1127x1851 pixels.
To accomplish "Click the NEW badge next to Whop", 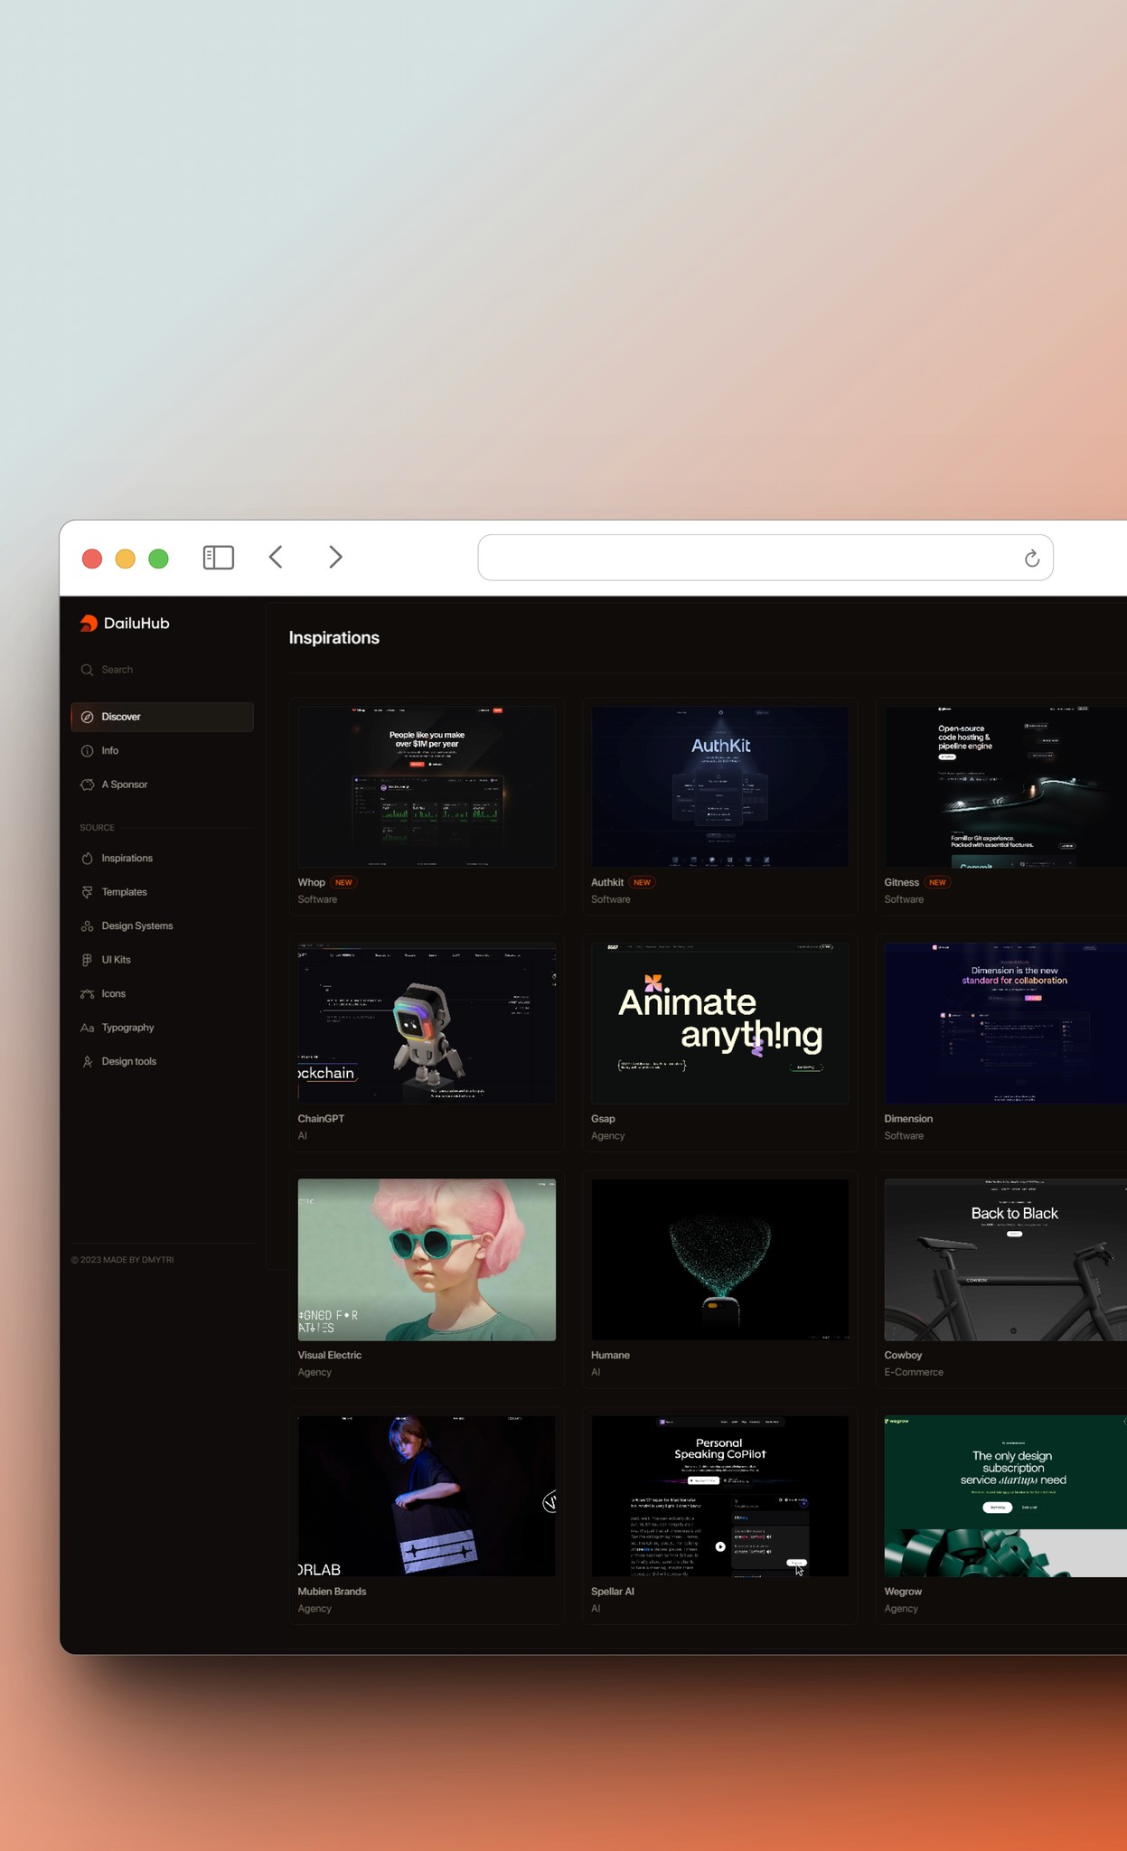I will tap(343, 882).
